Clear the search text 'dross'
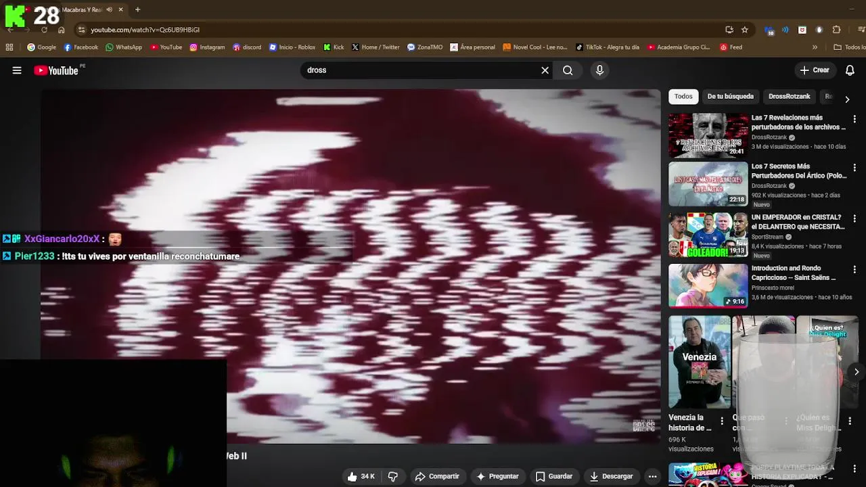 point(545,70)
